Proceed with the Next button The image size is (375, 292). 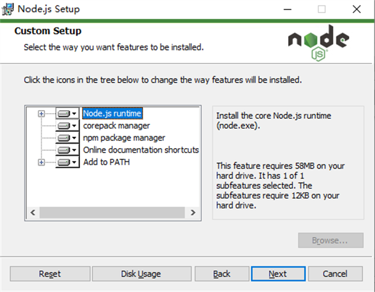click(x=278, y=274)
